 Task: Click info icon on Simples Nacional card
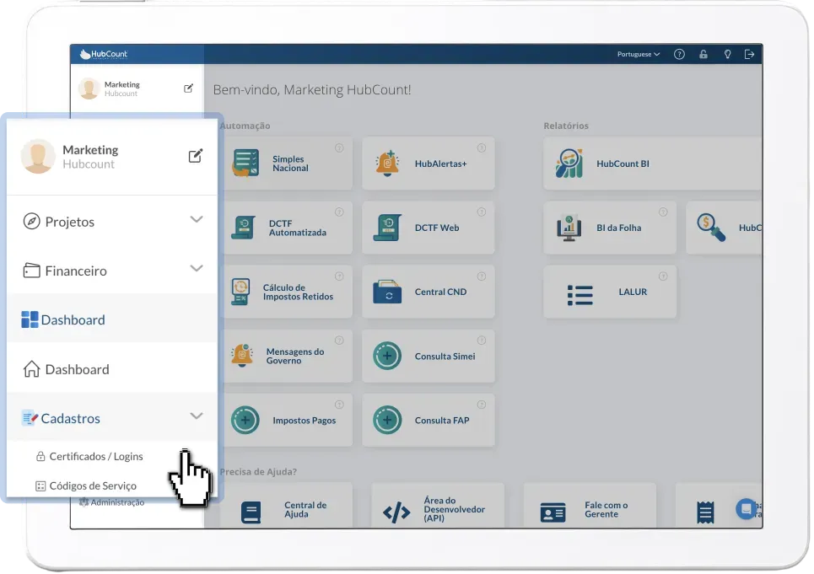pyautogui.click(x=339, y=148)
